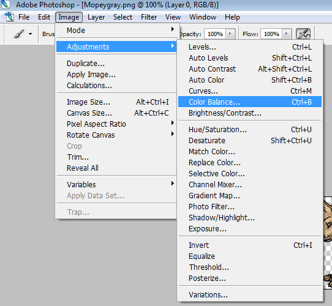Viewport: 332px width, 306px height.
Task: Choose Calculations... menu entry
Action: 116,86
